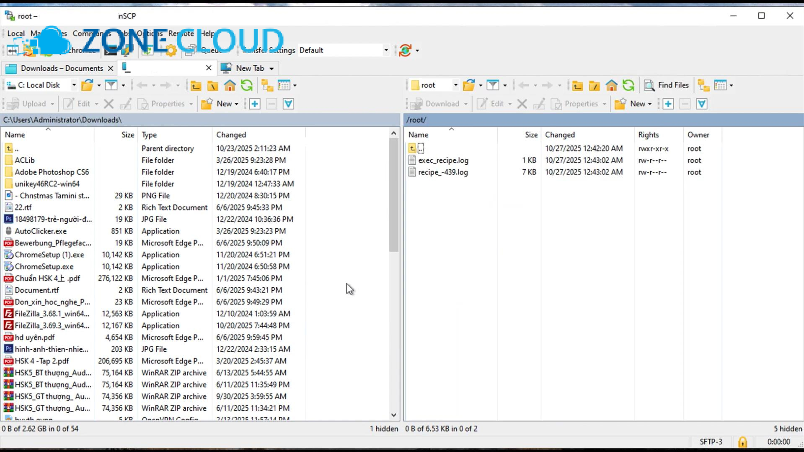This screenshot has width=804, height=452.
Task: Invert file selection on the local panel
Action: click(288, 103)
